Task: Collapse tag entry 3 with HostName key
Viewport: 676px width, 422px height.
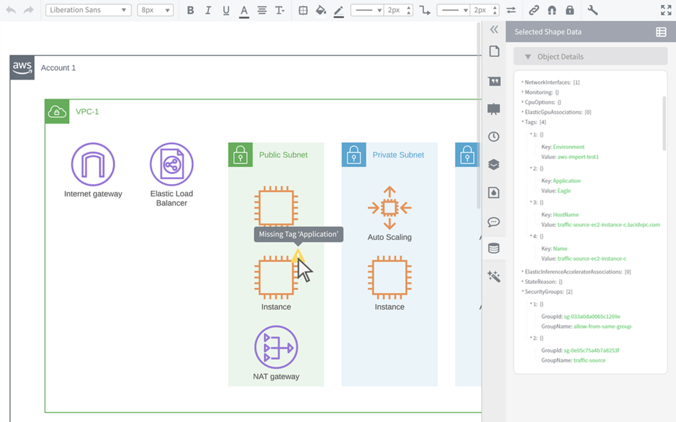Action: (x=531, y=202)
